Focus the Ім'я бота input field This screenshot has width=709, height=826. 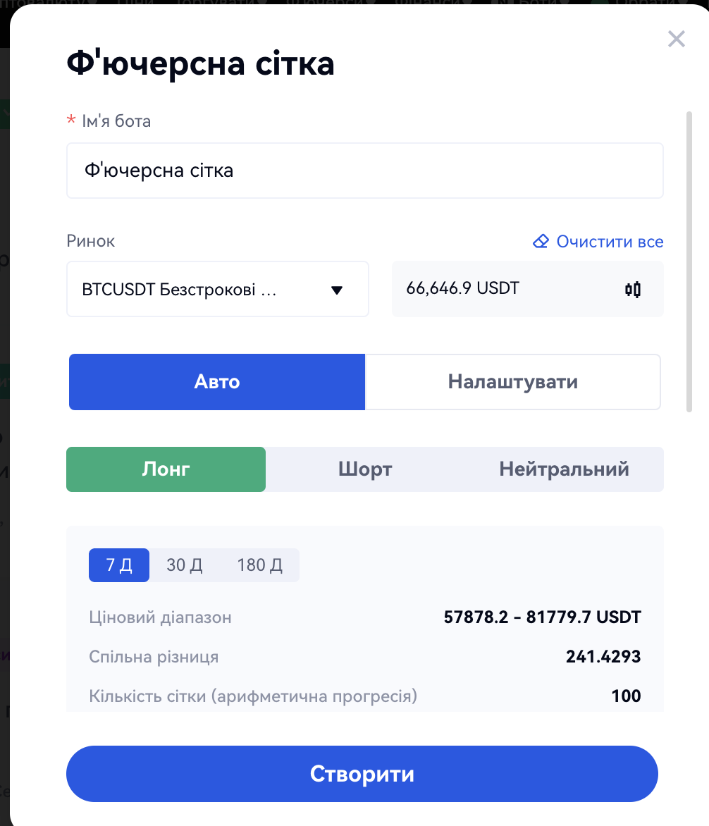[x=365, y=171]
